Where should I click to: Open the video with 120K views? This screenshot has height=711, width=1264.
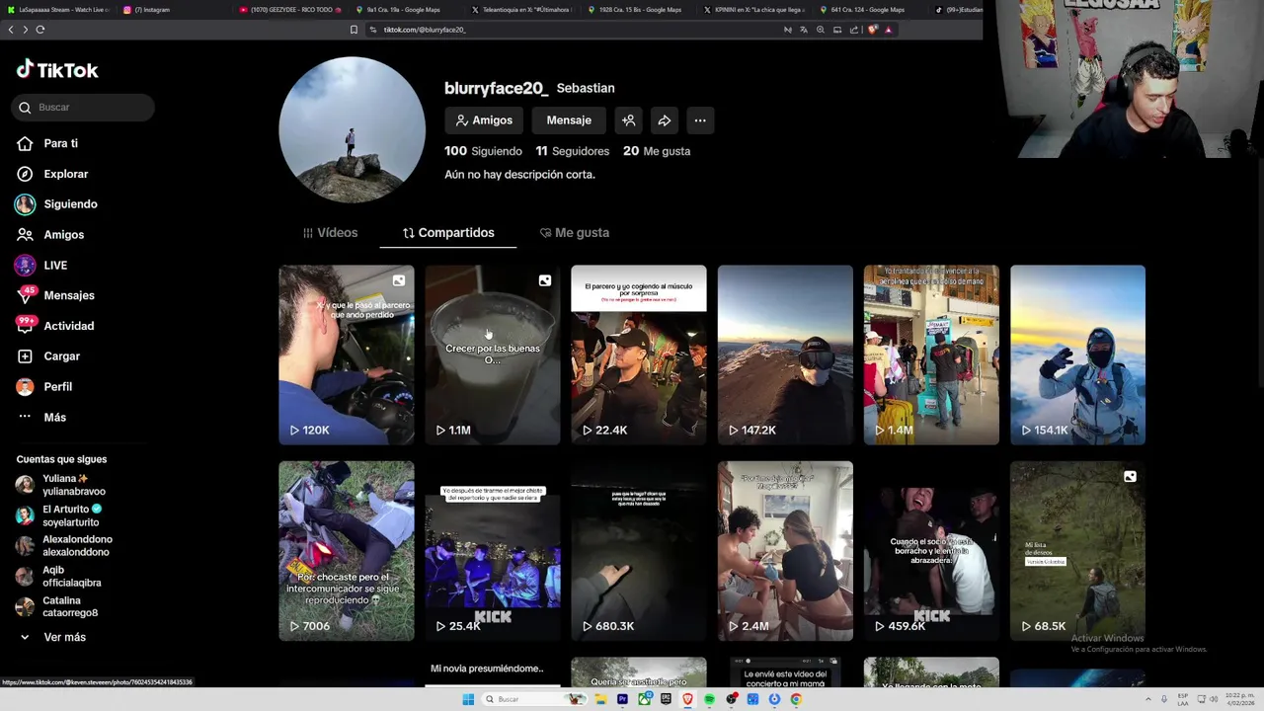(346, 355)
